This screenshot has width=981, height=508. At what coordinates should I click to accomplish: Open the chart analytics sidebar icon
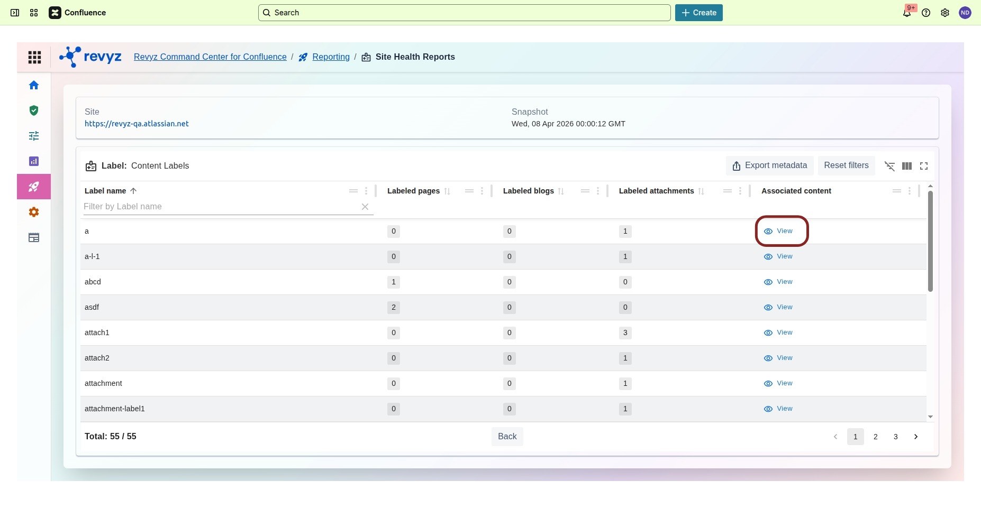34,161
